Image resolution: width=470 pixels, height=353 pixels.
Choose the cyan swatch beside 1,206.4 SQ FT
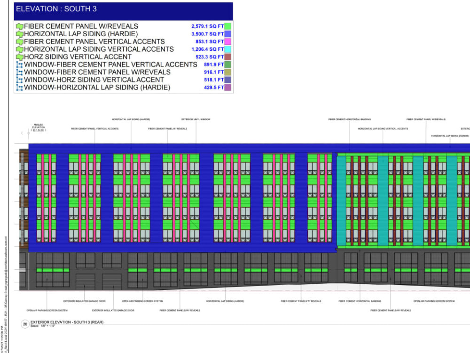click(227, 49)
